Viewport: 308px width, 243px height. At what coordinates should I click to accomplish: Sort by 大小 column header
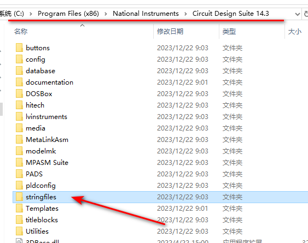295,31
